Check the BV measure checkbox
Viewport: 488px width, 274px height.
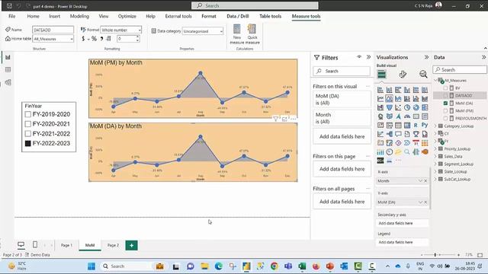pos(445,88)
